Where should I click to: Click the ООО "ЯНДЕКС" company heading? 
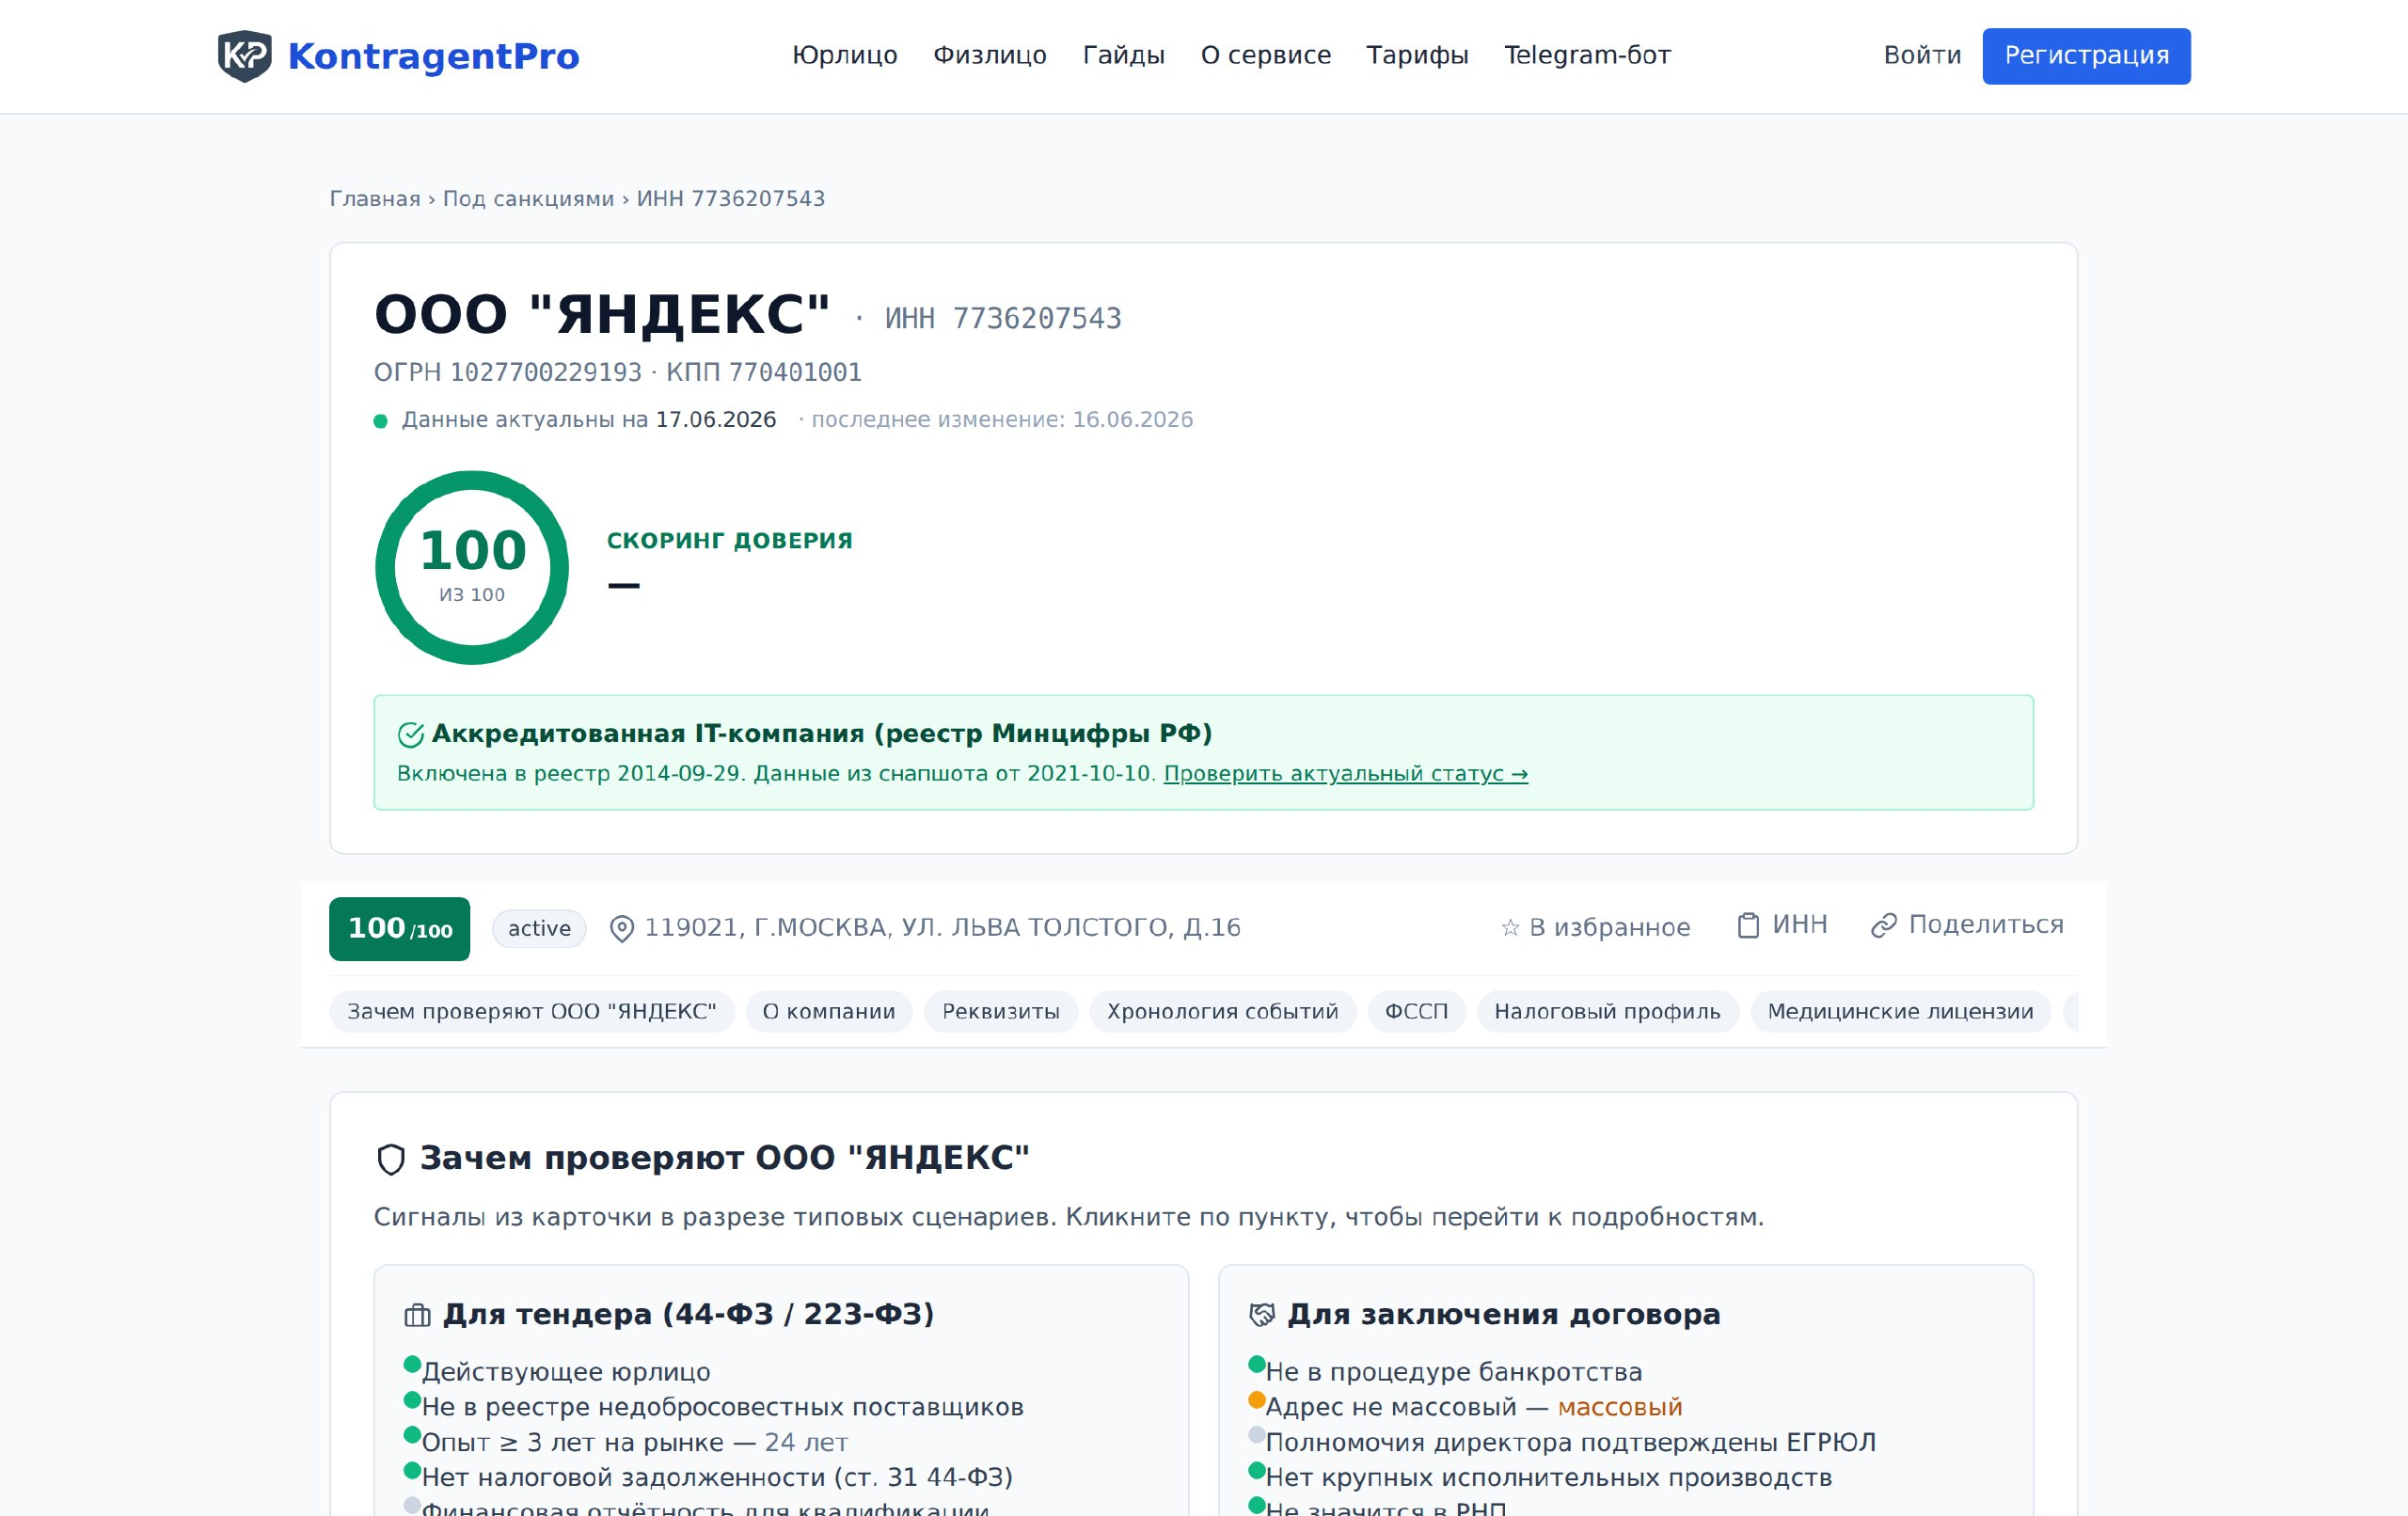[x=603, y=314]
